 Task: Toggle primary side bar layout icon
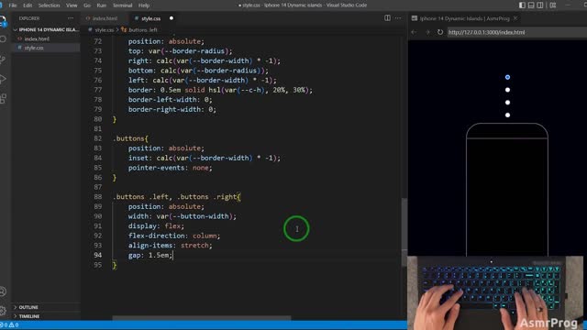click(x=522, y=5)
